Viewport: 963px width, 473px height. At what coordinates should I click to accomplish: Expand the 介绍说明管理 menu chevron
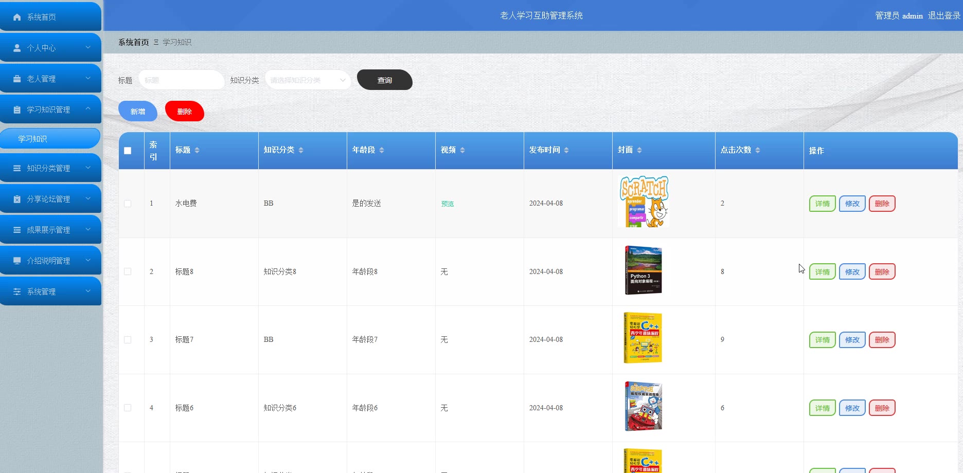(88, 260)
